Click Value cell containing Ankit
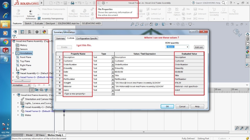Image resolution: width=250 pixels, height=140 pixels. pyautogui.click(x=144, y=90)
